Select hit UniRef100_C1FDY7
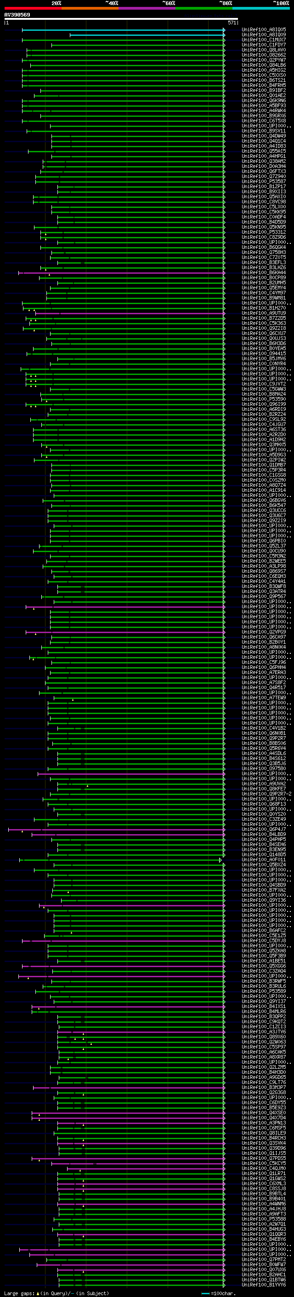 pos(264,45)
